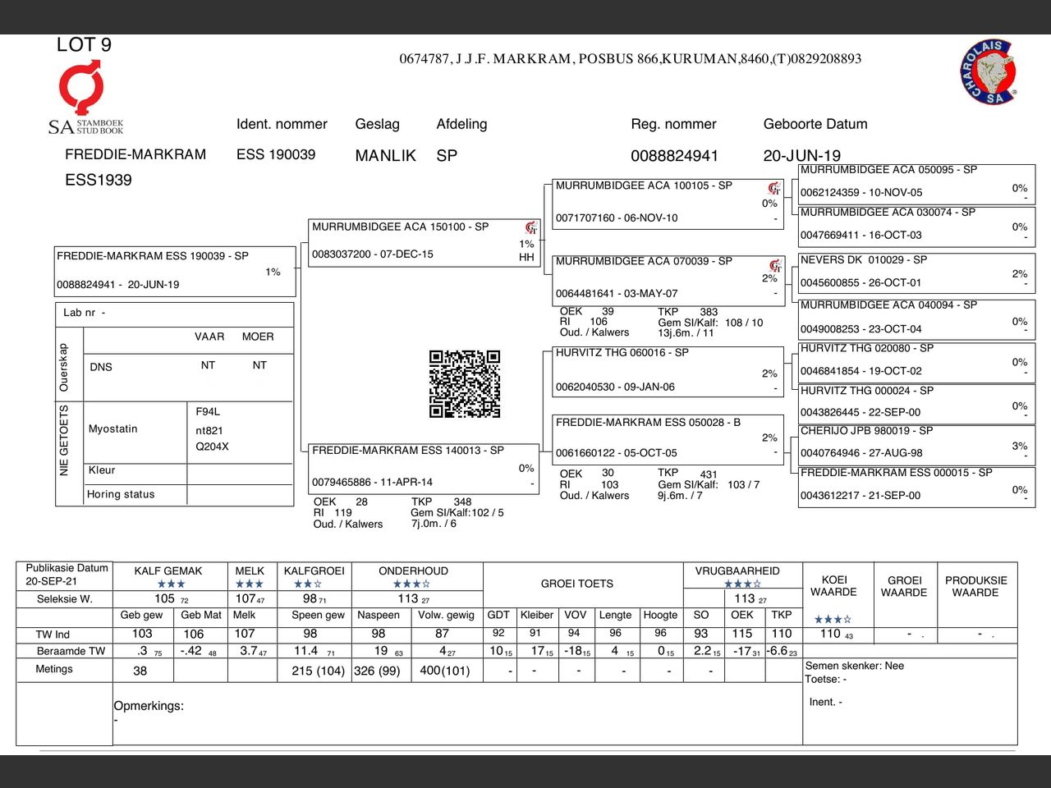Click the star rating under KOEI WAARDE

click(x=833, y=620)
